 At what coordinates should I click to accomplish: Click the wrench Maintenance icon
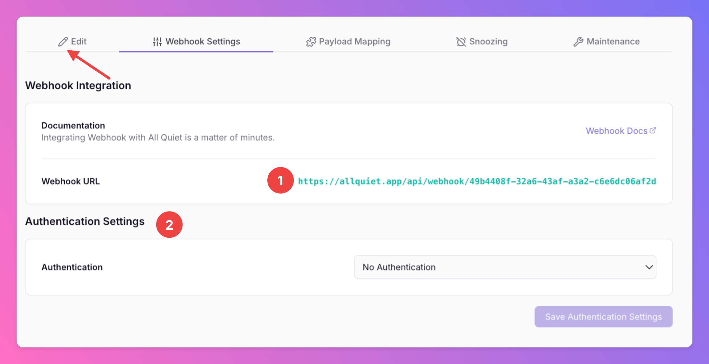point(578,42)
